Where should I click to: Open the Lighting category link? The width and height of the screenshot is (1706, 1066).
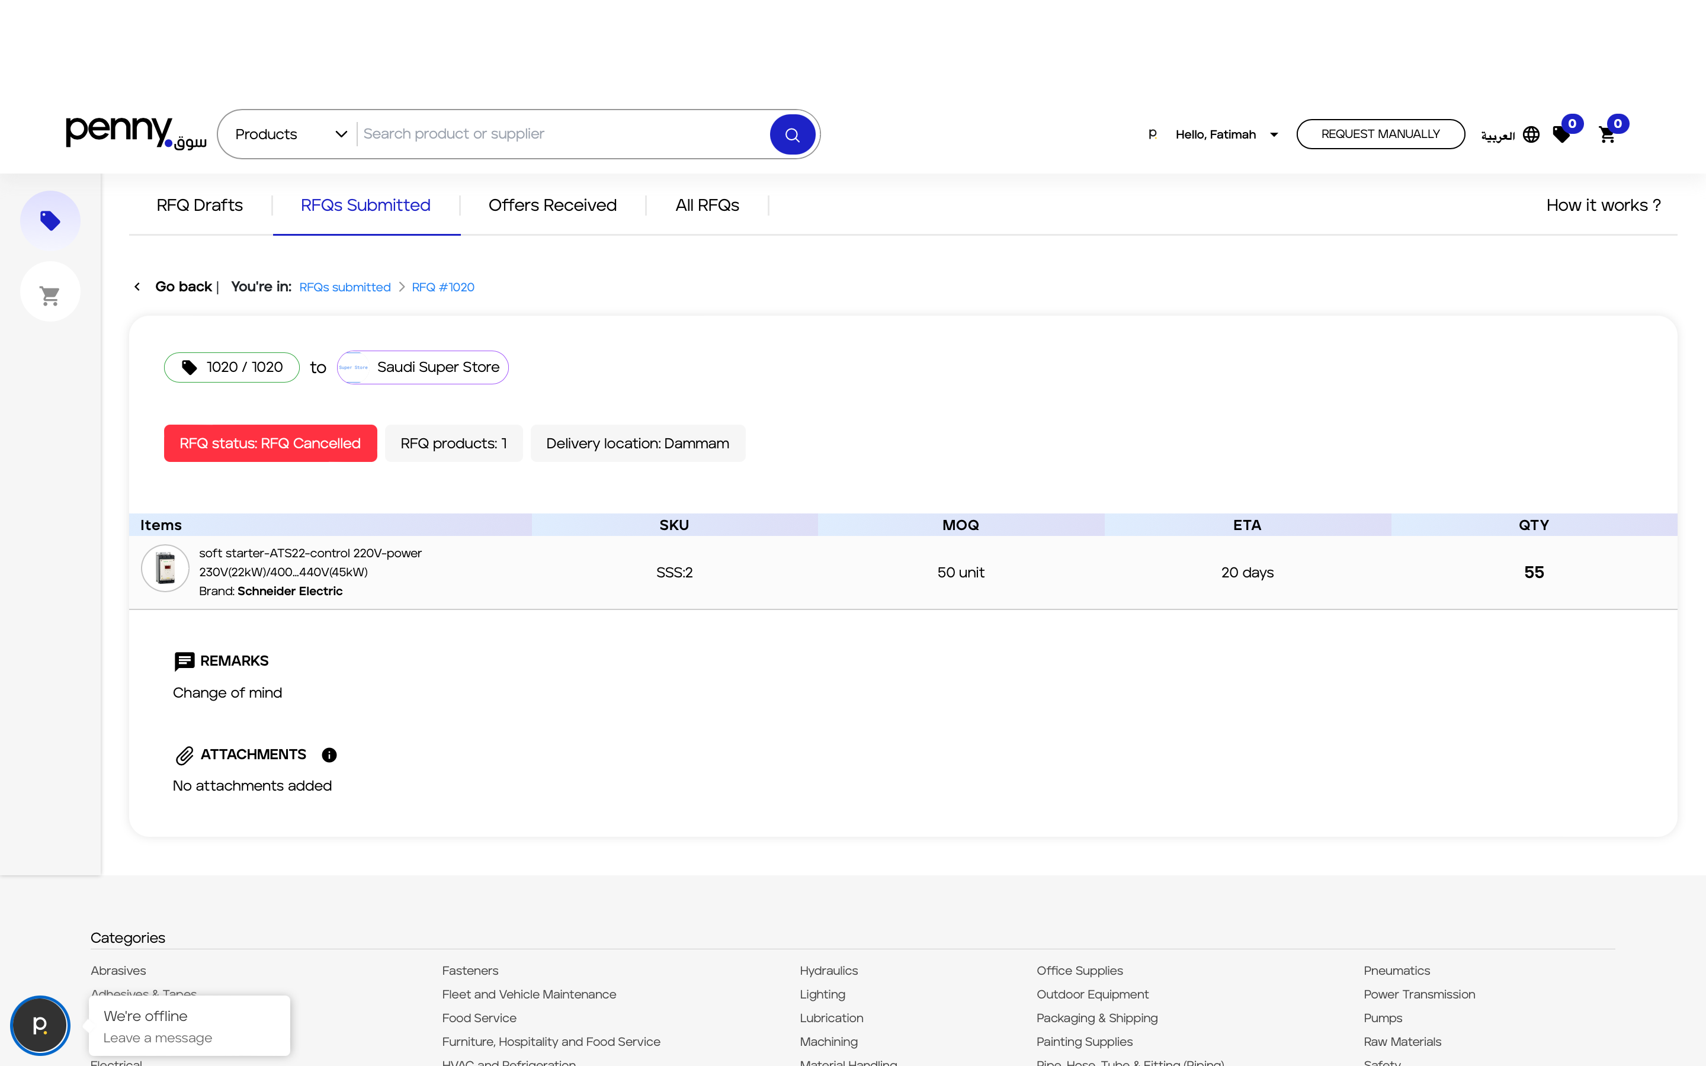tap(823, 994)
